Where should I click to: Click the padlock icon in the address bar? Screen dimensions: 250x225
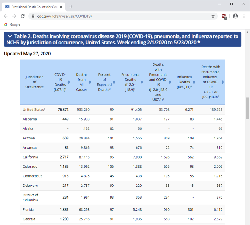click(x=33, y=16)
